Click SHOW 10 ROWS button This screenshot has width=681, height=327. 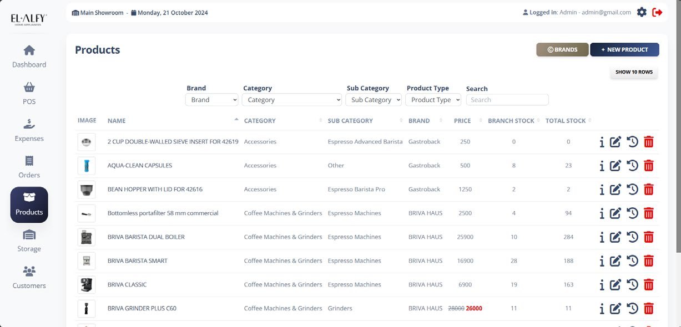[x=634, y=72]
